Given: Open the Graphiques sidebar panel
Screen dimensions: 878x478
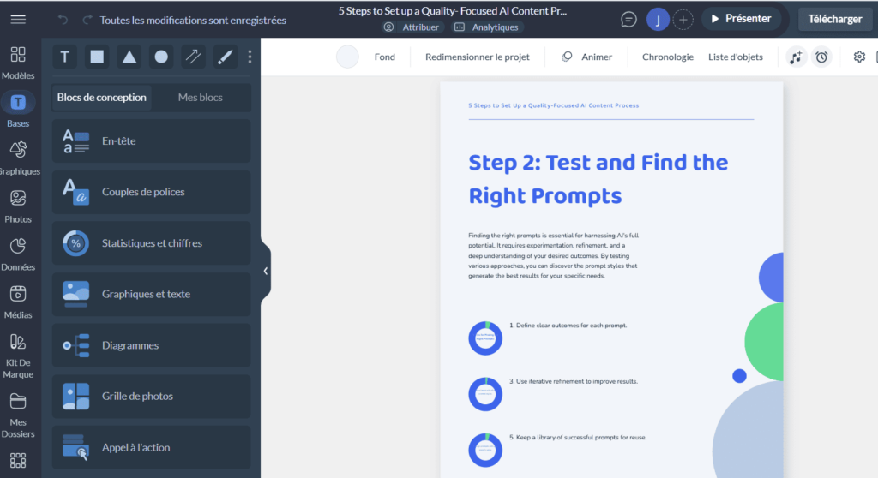Looking at the screenshot, I should pos(19,158).
